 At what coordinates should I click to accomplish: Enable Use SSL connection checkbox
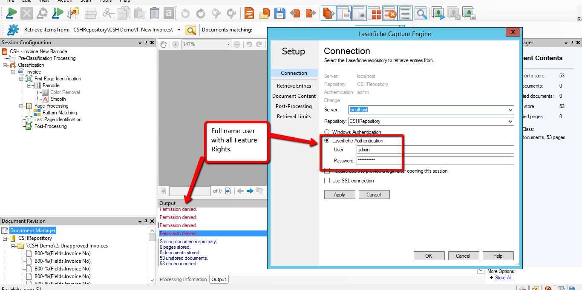(327, 181)
